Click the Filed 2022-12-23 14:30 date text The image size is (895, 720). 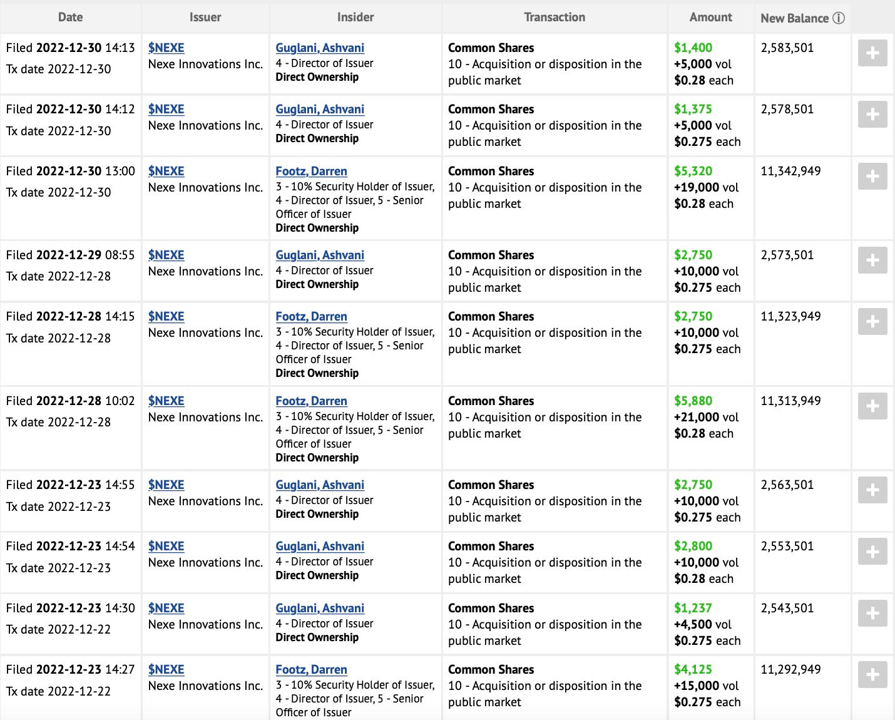[70, 608]
